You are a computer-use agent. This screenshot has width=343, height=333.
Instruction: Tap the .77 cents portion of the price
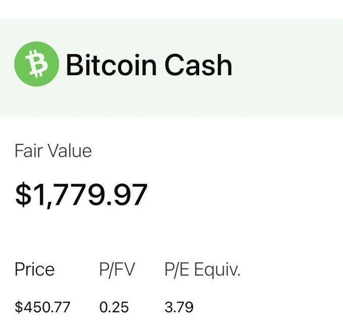click(60, 307)
